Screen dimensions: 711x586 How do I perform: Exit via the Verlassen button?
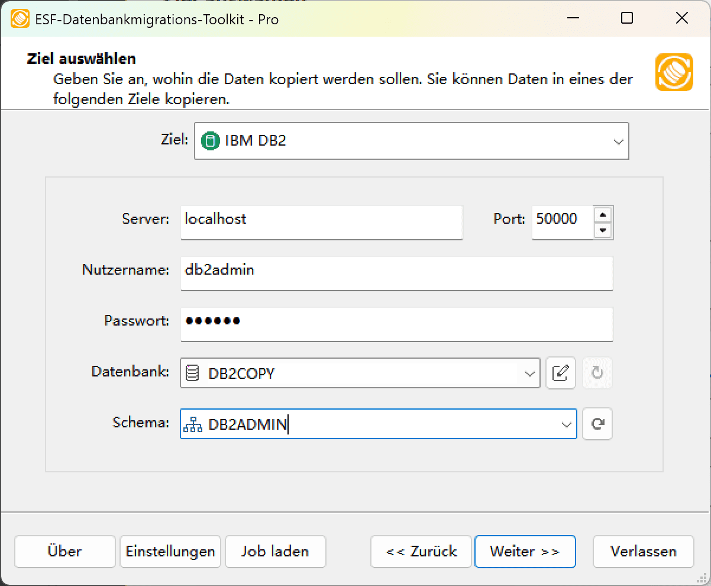[643, 551]
